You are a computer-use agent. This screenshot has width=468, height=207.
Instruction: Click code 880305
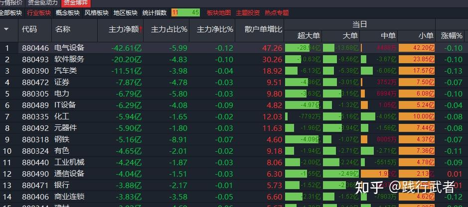(35, 94)
